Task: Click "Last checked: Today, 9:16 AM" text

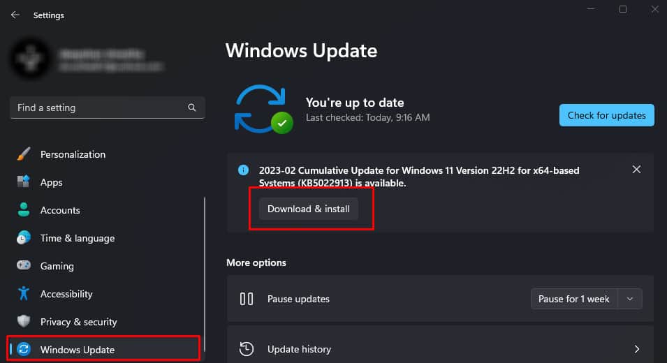Action: [x=367, y=117]
